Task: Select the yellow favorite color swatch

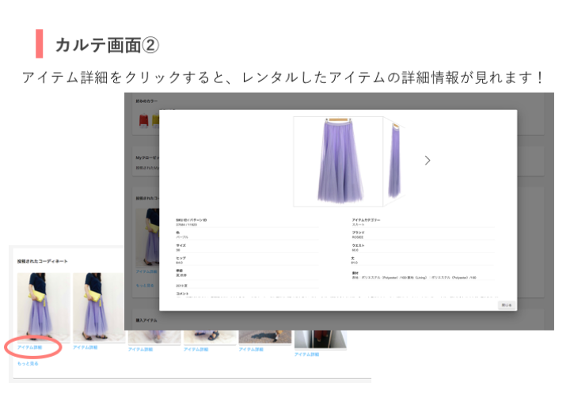Action: click(155, 120)
